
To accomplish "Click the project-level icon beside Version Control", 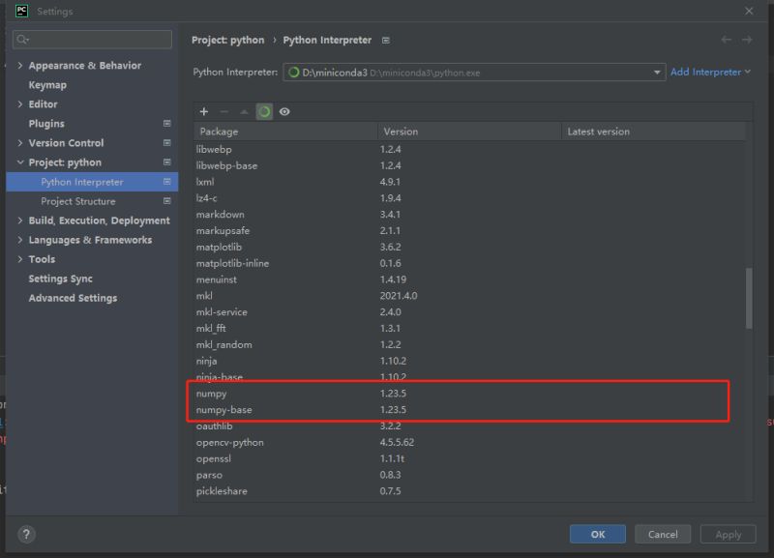I will (x=167, y=142).
